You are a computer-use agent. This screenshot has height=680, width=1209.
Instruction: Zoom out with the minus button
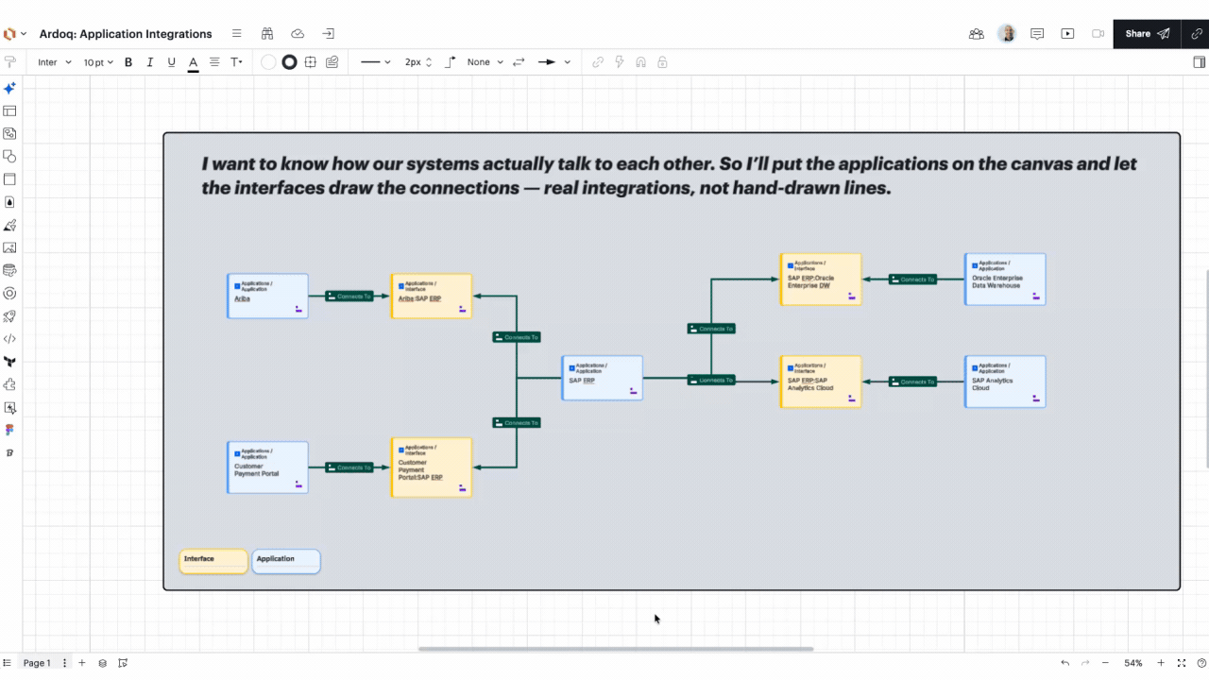(x=1106, y=663)
